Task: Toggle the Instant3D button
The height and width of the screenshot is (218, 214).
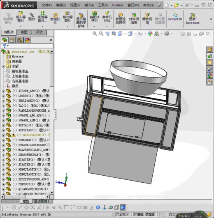Action: 175,17
